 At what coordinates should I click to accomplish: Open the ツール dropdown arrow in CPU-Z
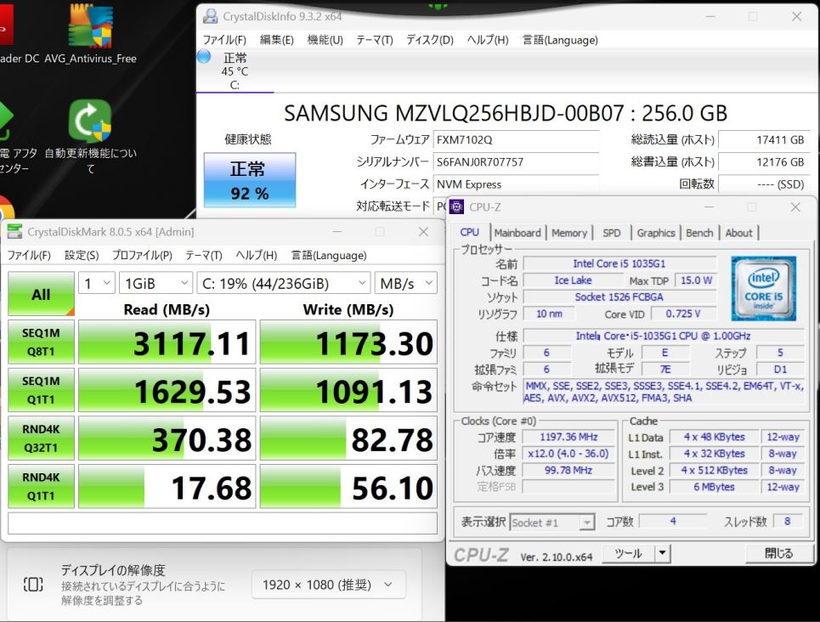click(x=663, y=552)
